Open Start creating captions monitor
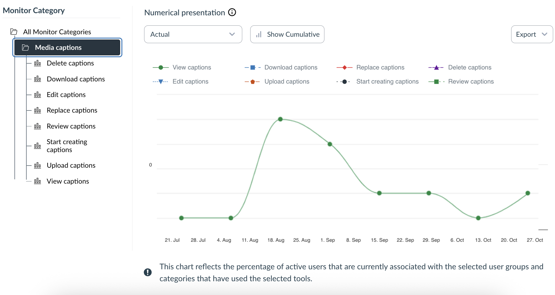The image size is (555, 295). pyautogui.click(x=67, y=146)
